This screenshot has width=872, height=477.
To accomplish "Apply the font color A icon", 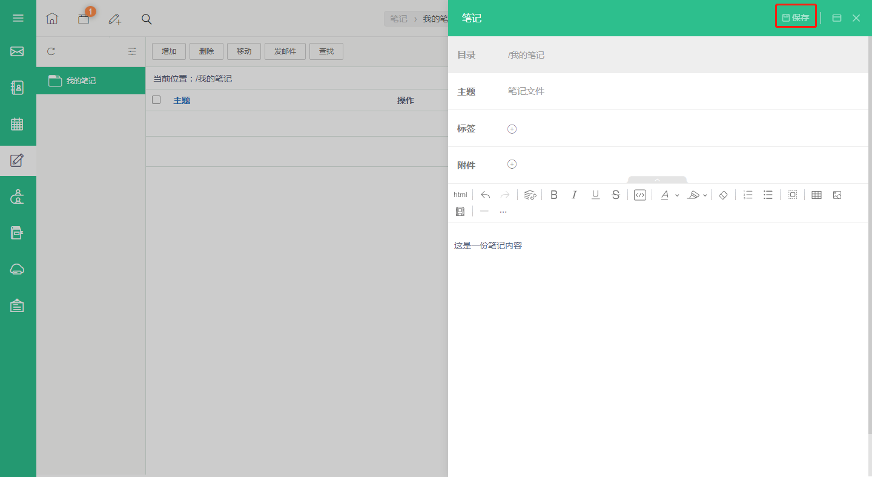I will (x=665, y=195).
